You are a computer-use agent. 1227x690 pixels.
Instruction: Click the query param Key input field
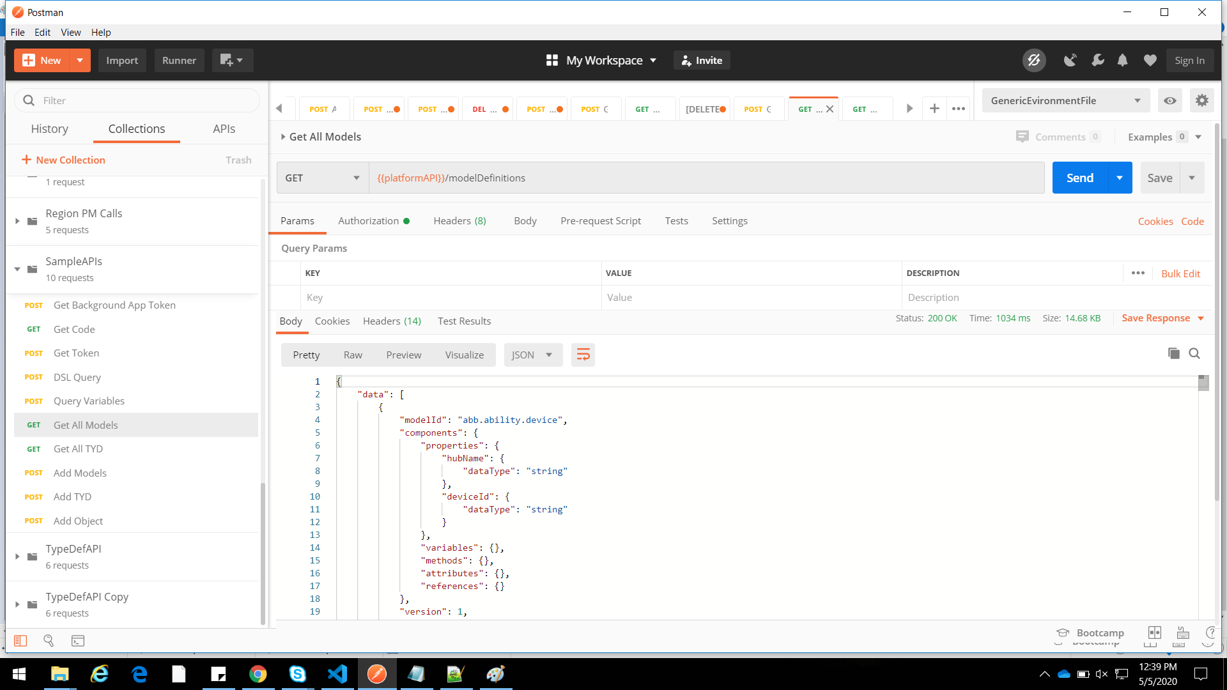point(451,298)
